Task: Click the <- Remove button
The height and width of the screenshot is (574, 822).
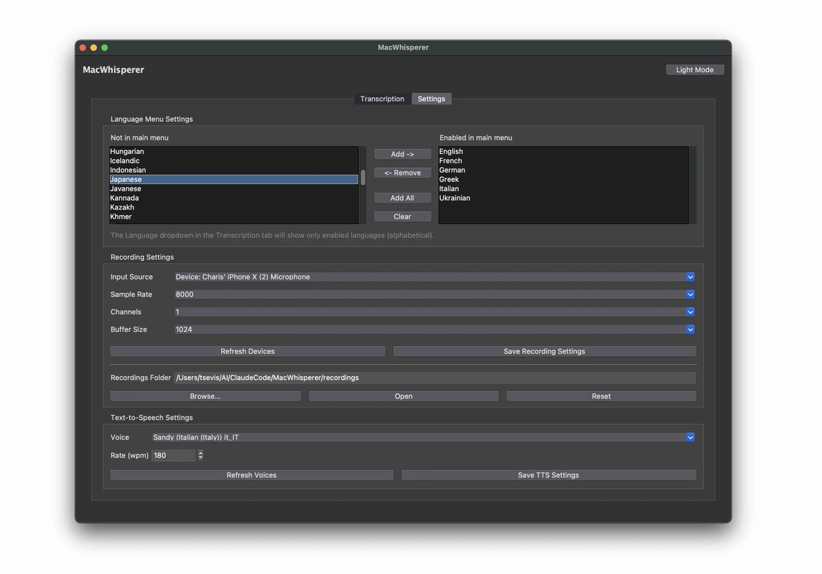Action: click(x=403, y=173)
